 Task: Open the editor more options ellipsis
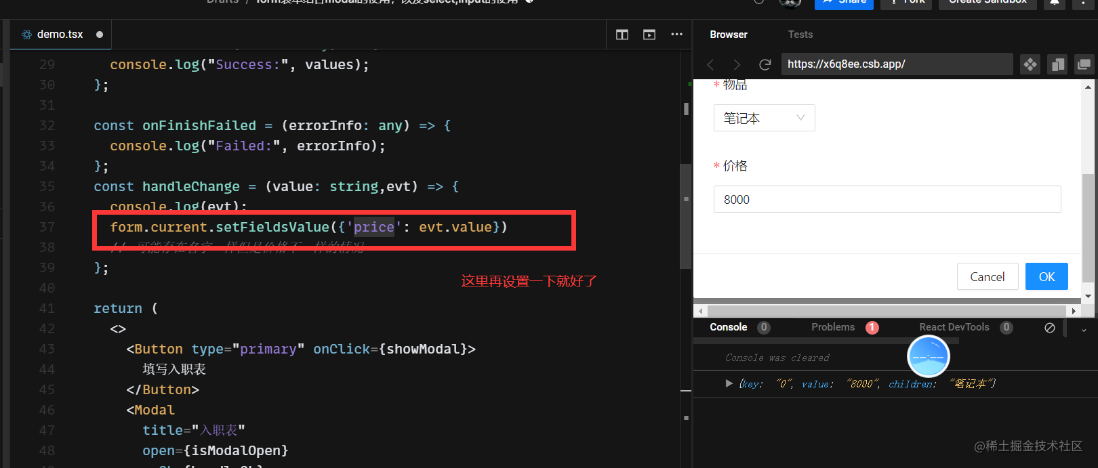(676, 35)
